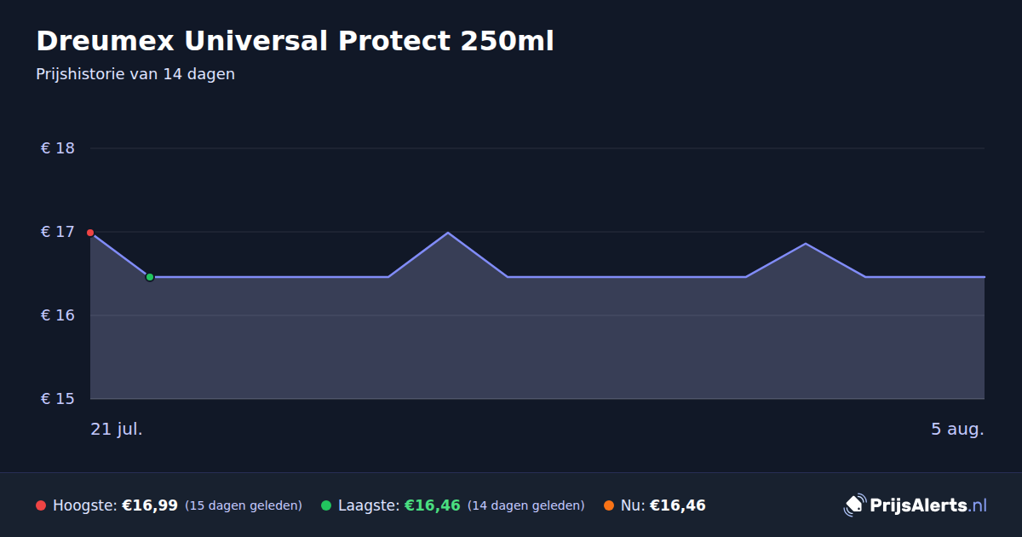
Task: Click the € 15 axis label
Action: tap(58, 399)
